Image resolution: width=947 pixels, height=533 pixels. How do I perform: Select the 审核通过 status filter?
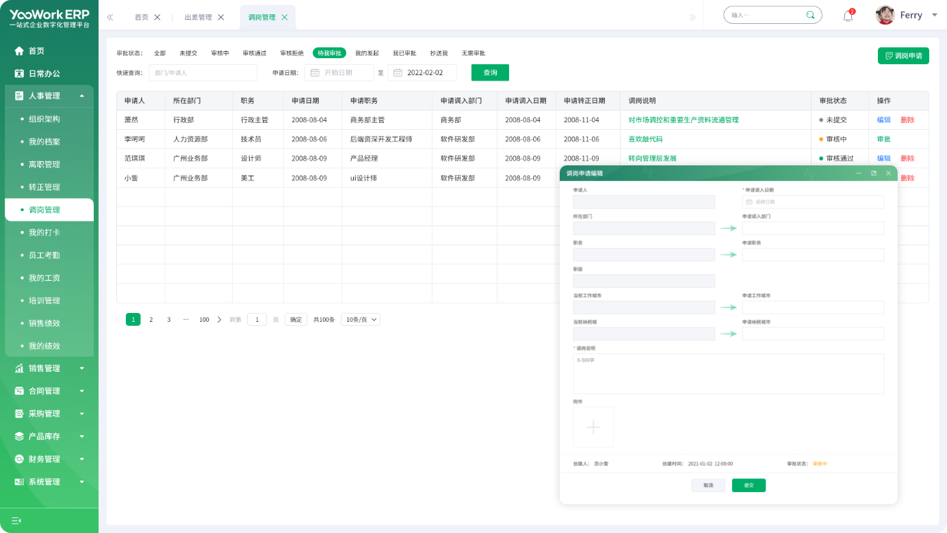pos(255,53)
